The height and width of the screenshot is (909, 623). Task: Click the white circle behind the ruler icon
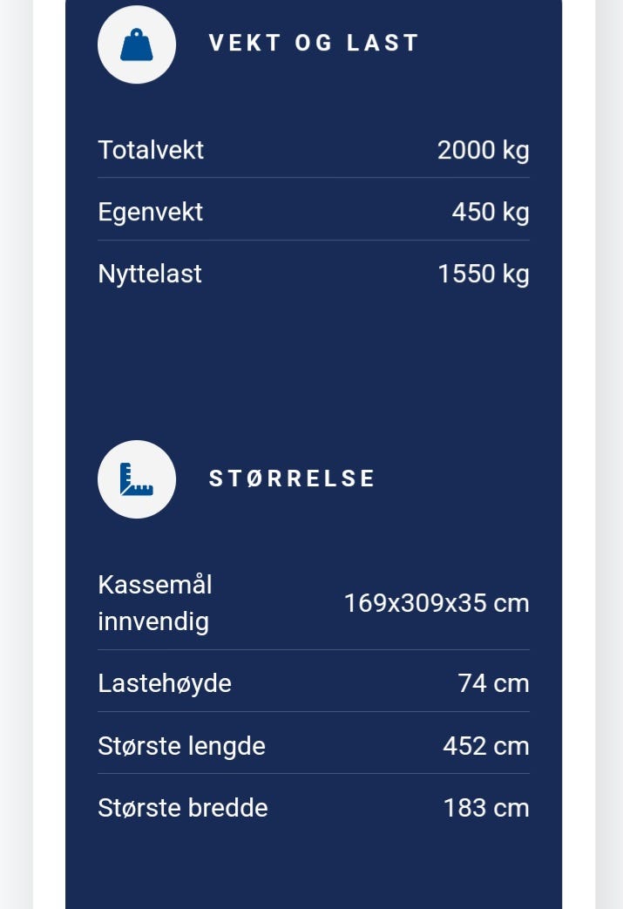coord(137,478)
